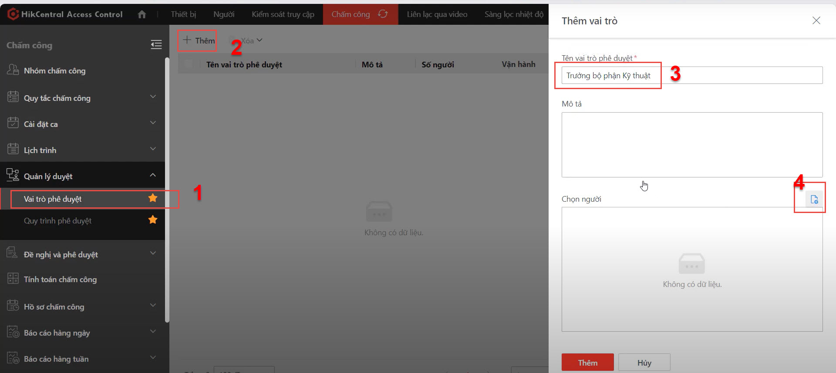Toggle favorite star for Quy trình phê duyệt
Image resolution: width=836 pixels, height=373 pixels.
tap(153, 220)
